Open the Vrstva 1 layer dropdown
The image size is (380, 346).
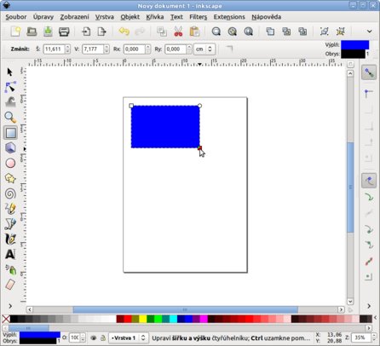(128, 337)
